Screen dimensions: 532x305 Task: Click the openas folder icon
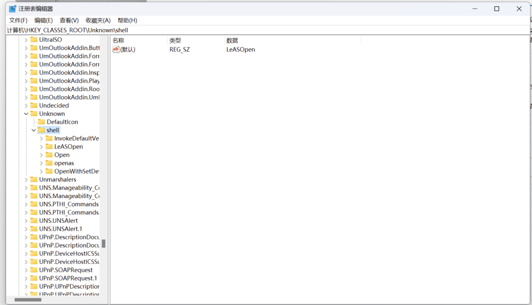(49, 163)
